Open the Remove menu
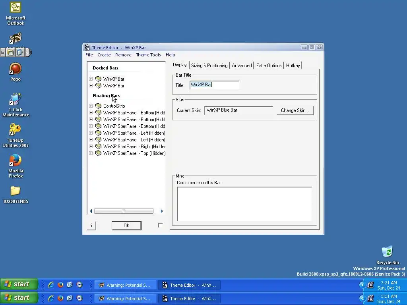The height and width of the screenshot is (305, 407). click(123, 55)
